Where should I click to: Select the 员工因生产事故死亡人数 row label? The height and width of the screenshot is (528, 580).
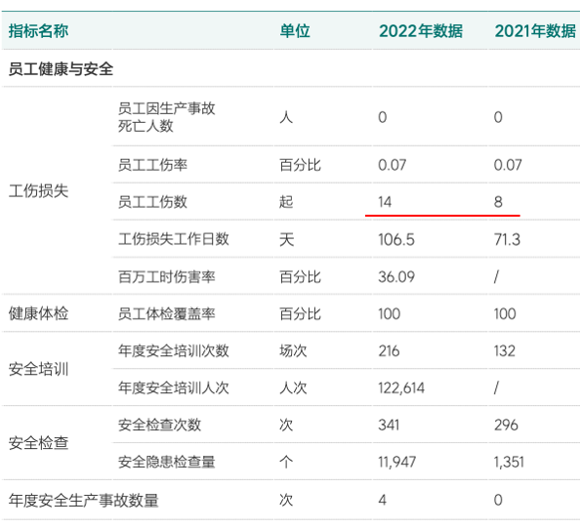[166, 117]
